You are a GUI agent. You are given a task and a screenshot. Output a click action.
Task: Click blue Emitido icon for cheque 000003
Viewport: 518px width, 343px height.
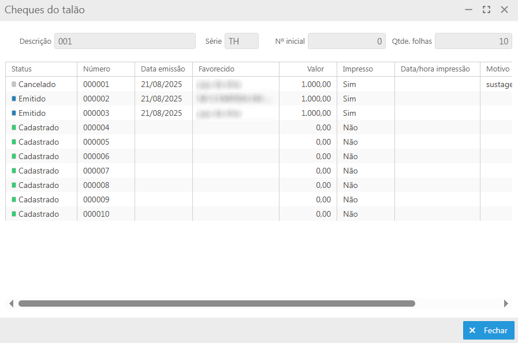coord(14,113)
